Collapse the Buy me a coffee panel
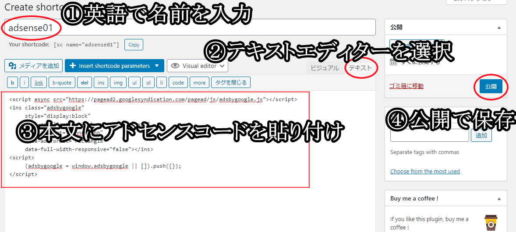This screenshot has height=232, width=516. [x=499, y=199]
